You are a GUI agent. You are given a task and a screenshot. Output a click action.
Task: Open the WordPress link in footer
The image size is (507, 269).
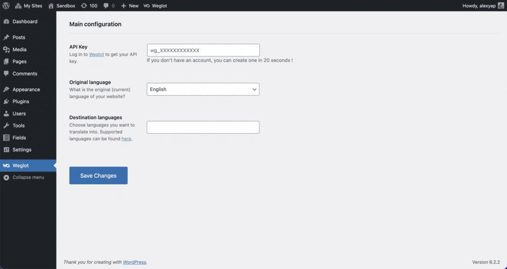pos(135,262)
